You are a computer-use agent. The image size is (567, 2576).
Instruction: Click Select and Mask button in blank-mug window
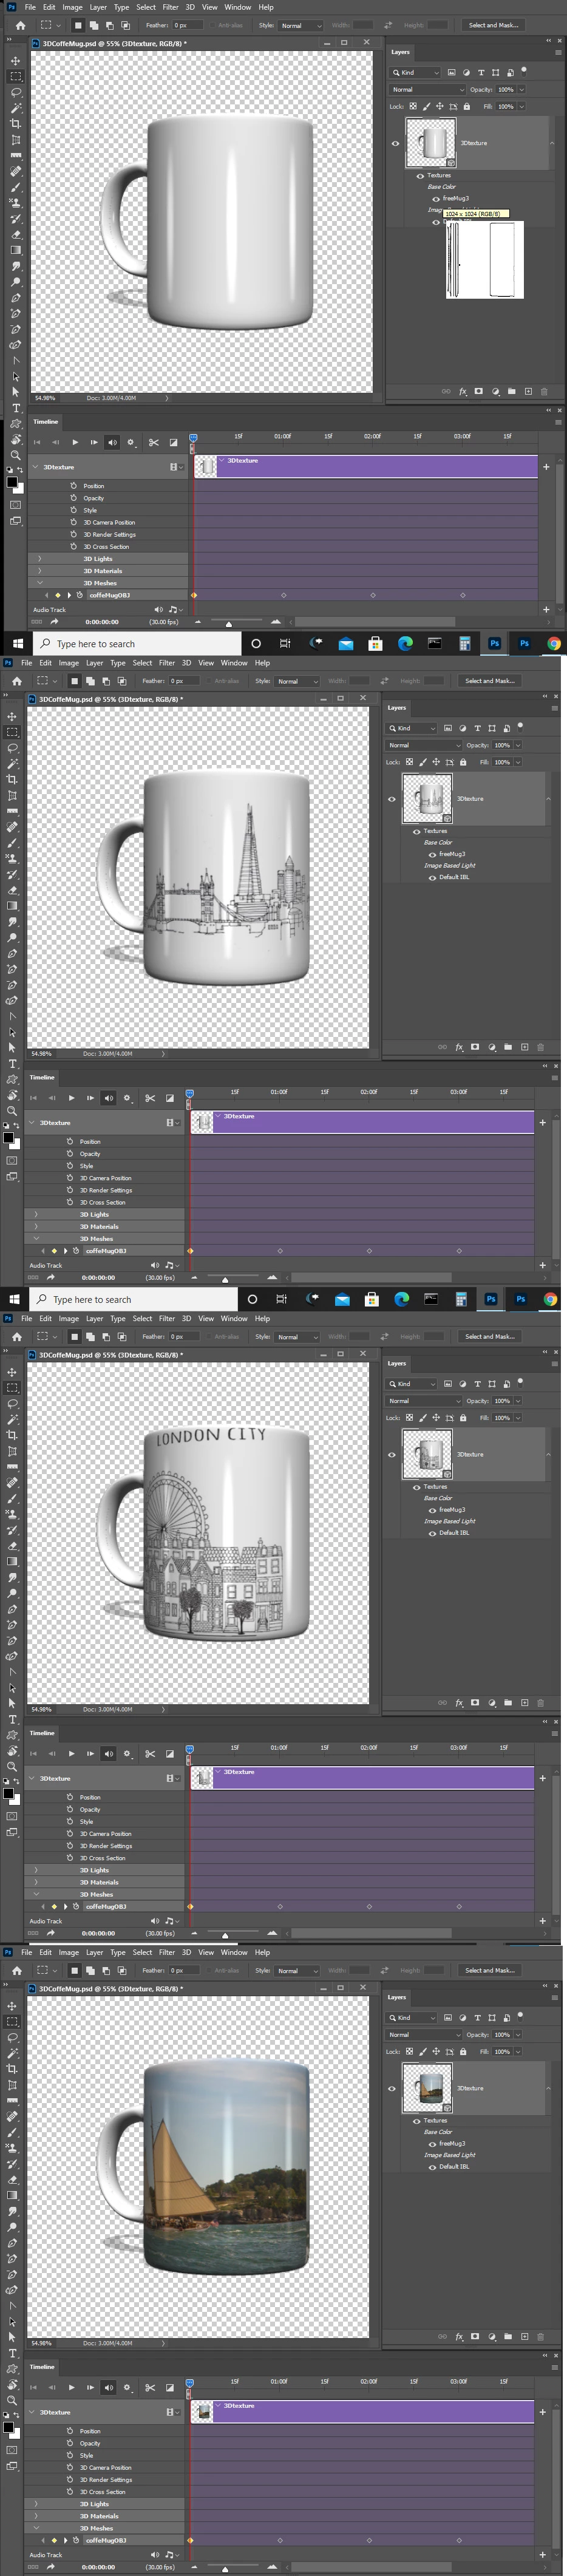493,25
